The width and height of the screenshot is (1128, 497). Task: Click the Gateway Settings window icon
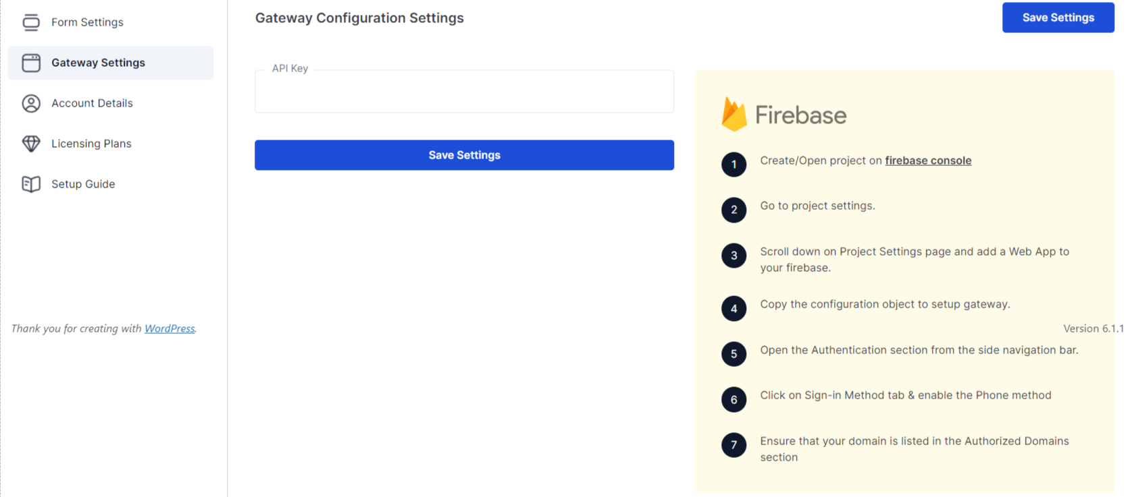31,63
